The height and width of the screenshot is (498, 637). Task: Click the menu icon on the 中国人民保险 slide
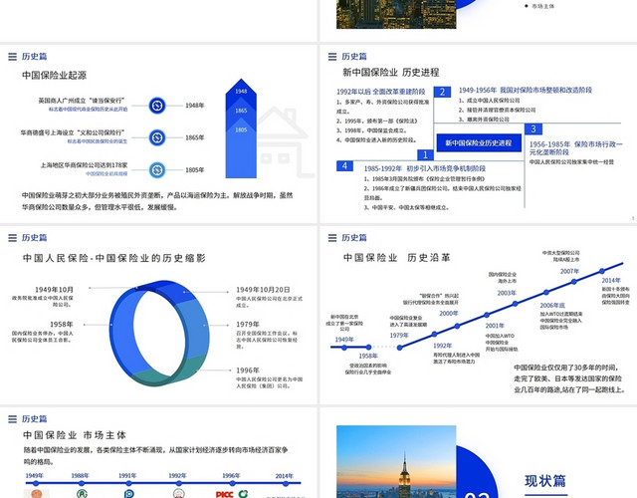click(x=13, y=238)
